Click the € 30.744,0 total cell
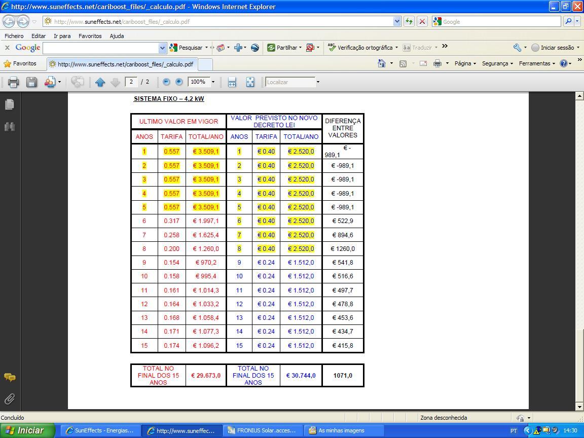 coord(301,376)
